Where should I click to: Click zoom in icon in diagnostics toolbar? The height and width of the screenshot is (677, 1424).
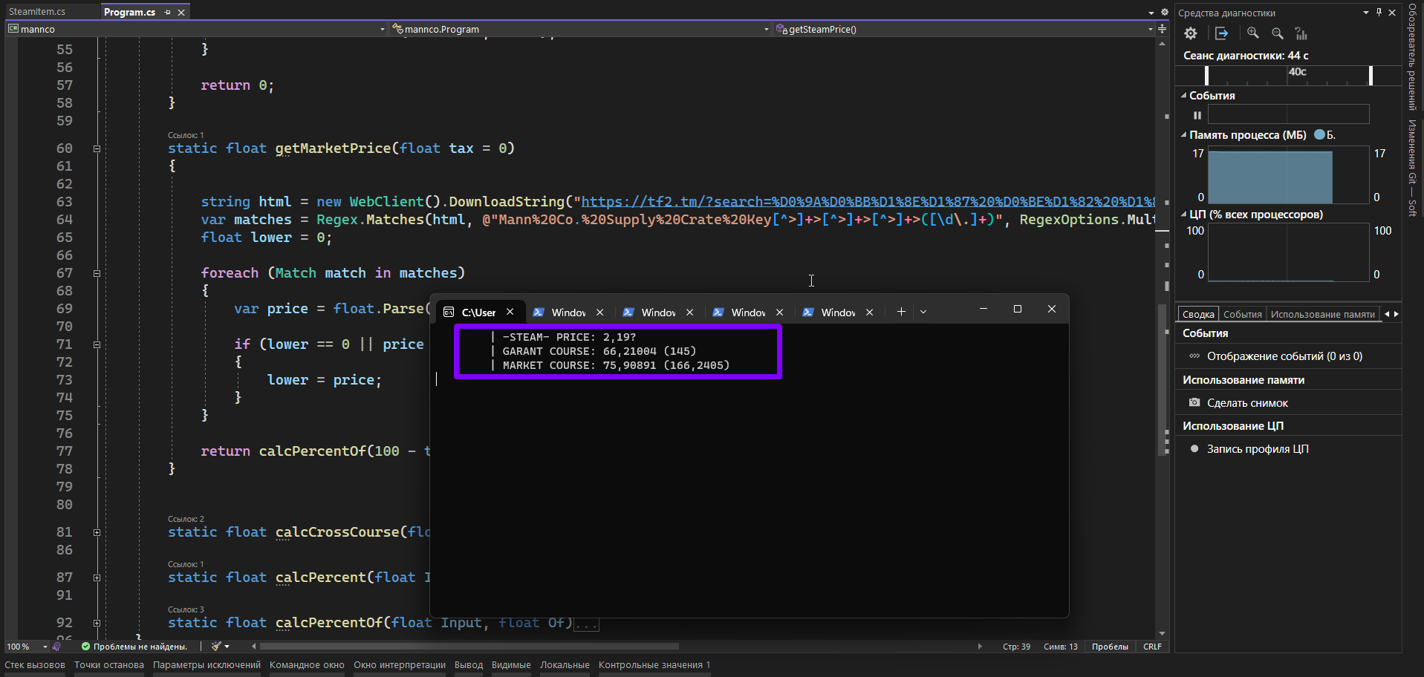[1253, 33]
